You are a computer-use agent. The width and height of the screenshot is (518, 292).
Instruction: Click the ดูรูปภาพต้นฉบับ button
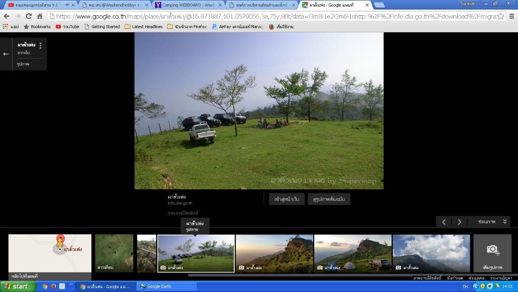point(329,199)
